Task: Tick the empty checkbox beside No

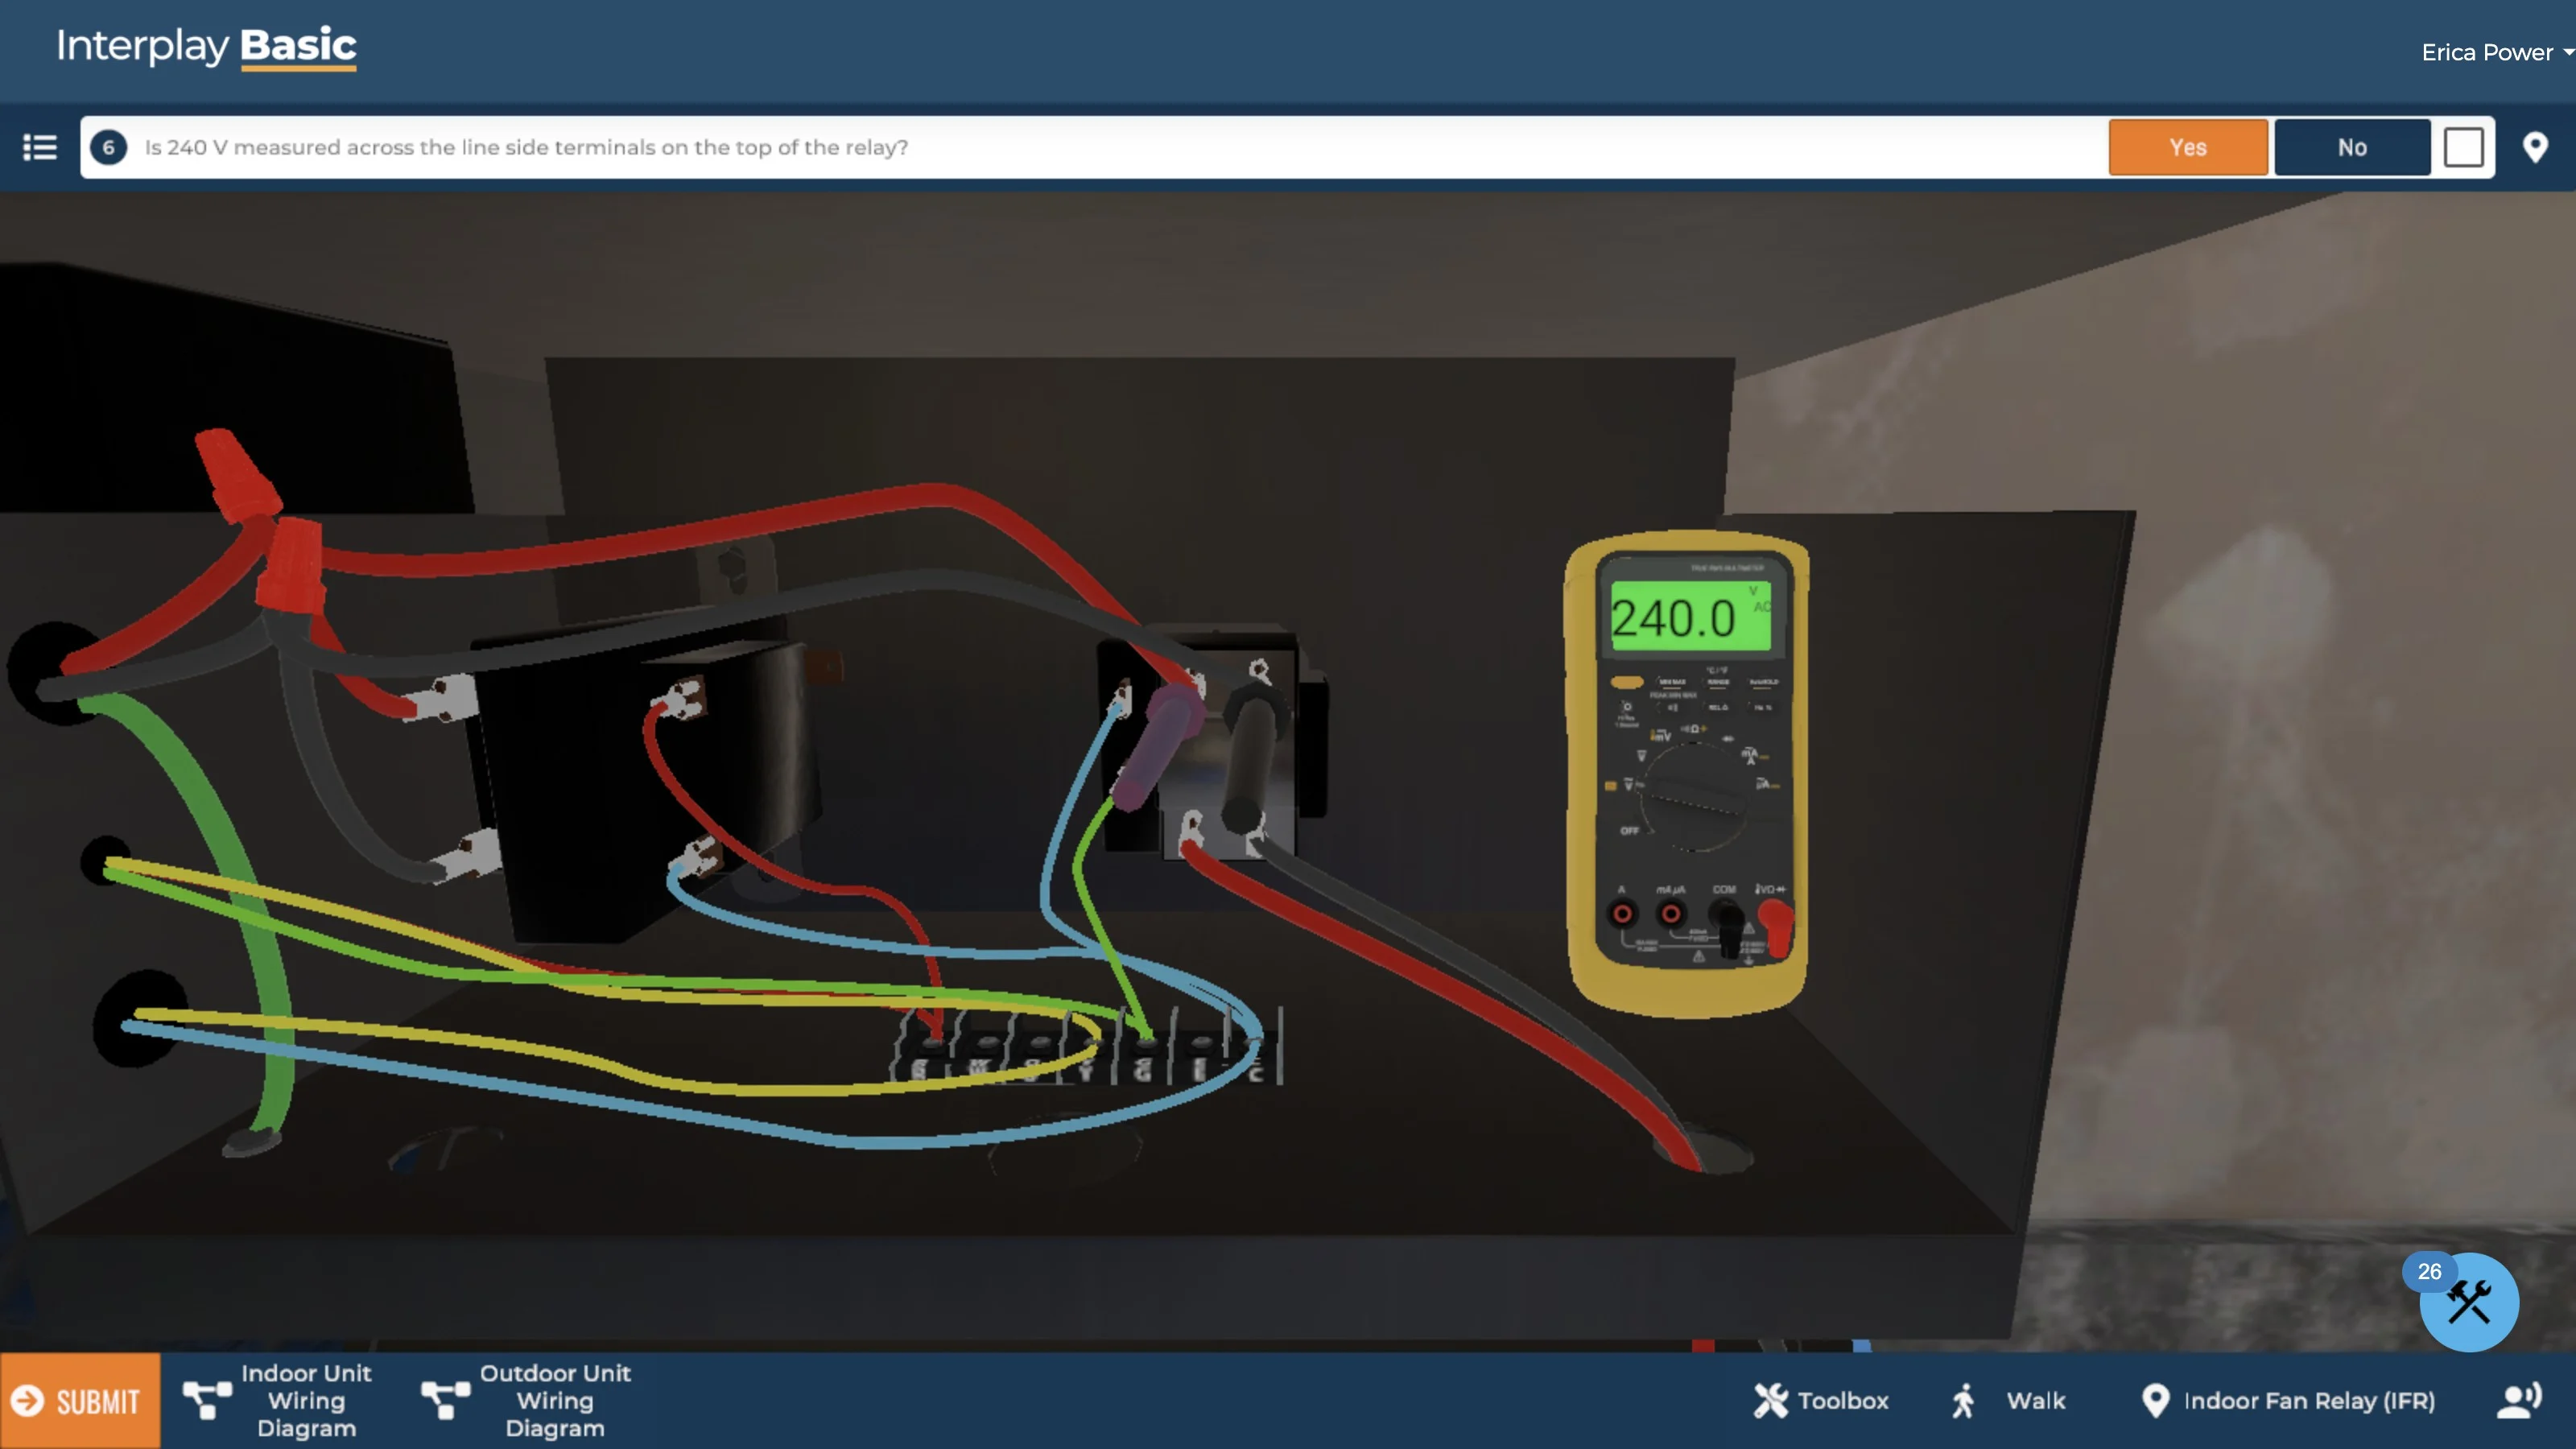Action: click(x=2463, y=147)
